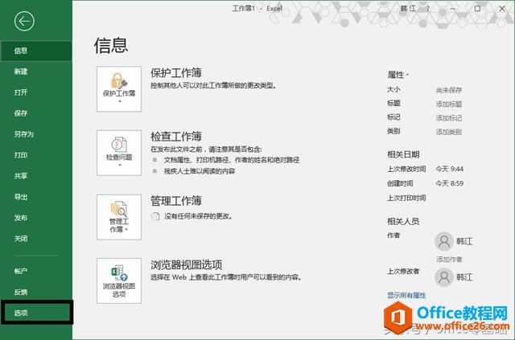Select 新建 in the left sidebar
This screenshot has width=515, height=340.
pos(21,72)
